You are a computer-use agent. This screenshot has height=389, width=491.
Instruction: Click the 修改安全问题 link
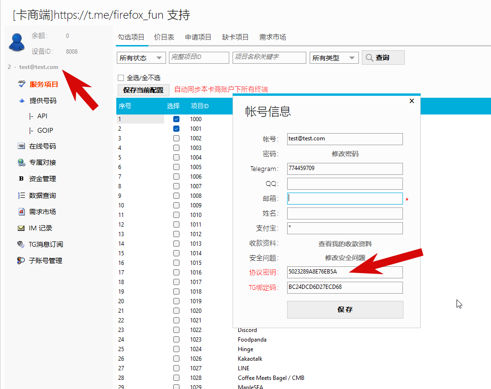[345, 258]
